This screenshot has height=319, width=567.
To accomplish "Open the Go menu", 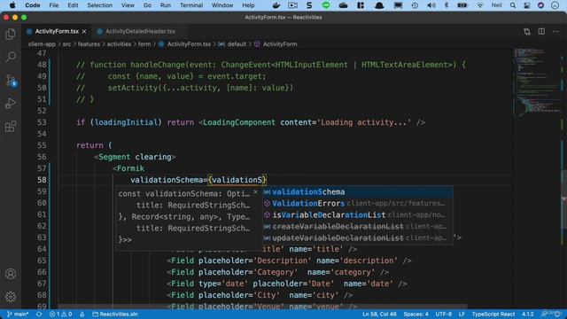I will point(147,5).
